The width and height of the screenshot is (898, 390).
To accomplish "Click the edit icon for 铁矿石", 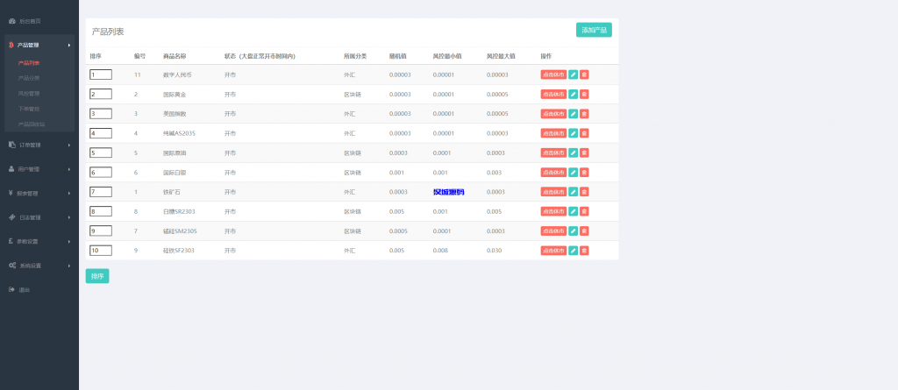I will point(573,192).
